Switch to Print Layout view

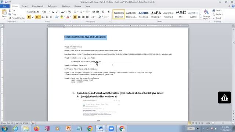(189, 123)
